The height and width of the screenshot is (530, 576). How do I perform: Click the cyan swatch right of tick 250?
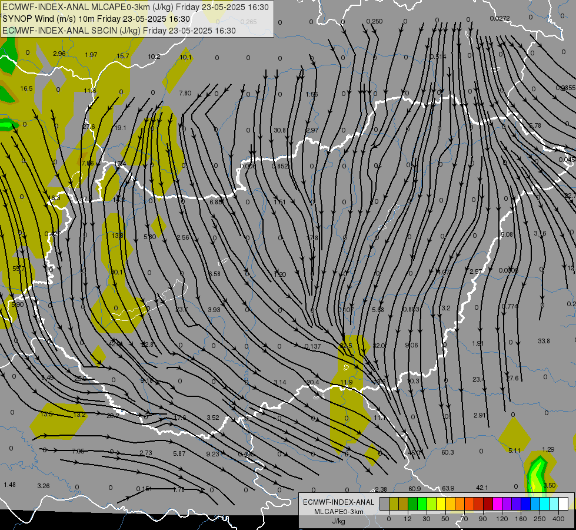pyautogui.click(x=544, y=503)
